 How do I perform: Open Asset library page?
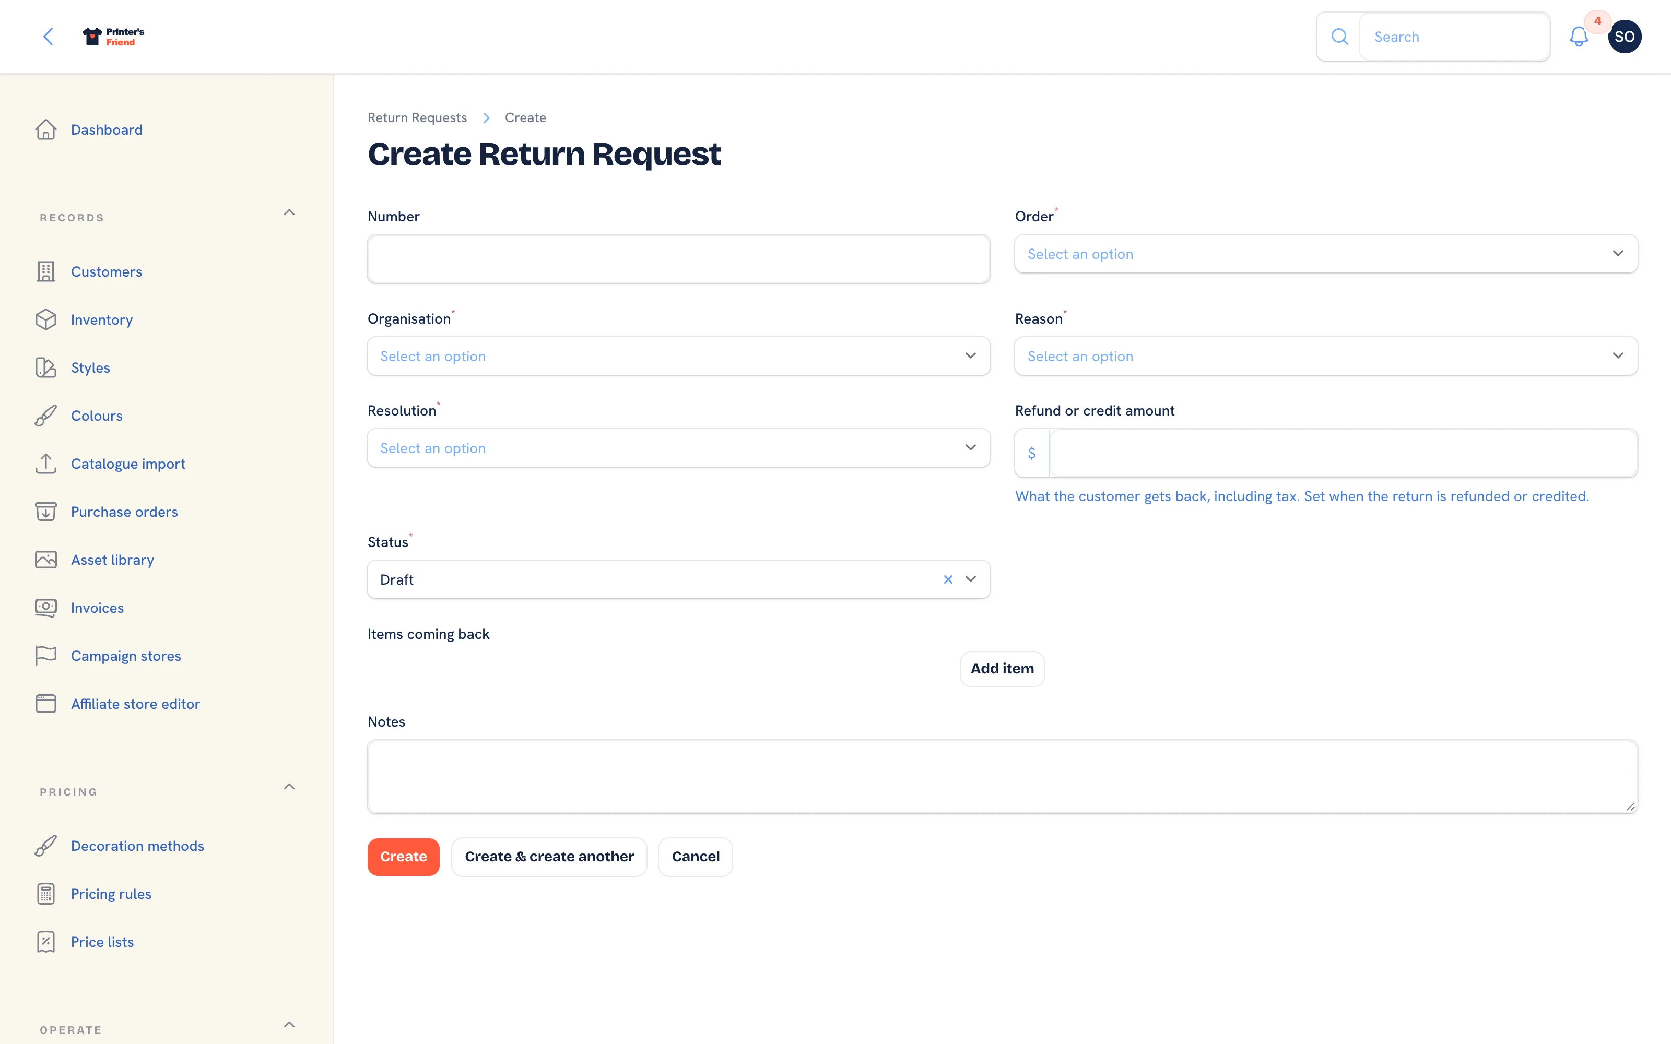[x=113, y=559]
